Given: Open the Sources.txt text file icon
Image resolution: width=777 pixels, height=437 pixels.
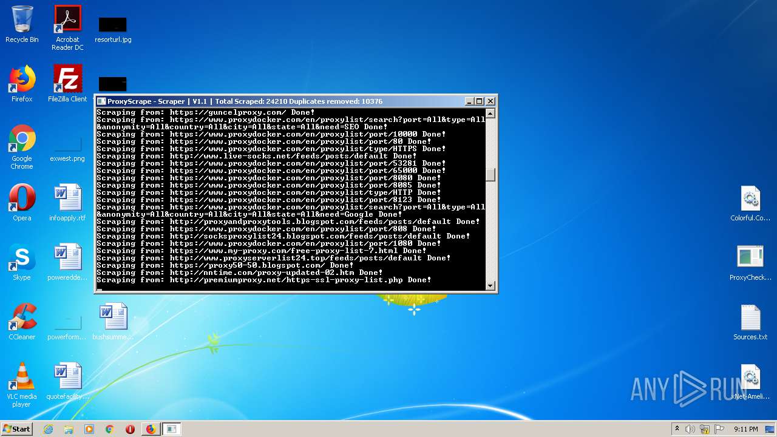Looking at the screenshot, I should 750,322.
